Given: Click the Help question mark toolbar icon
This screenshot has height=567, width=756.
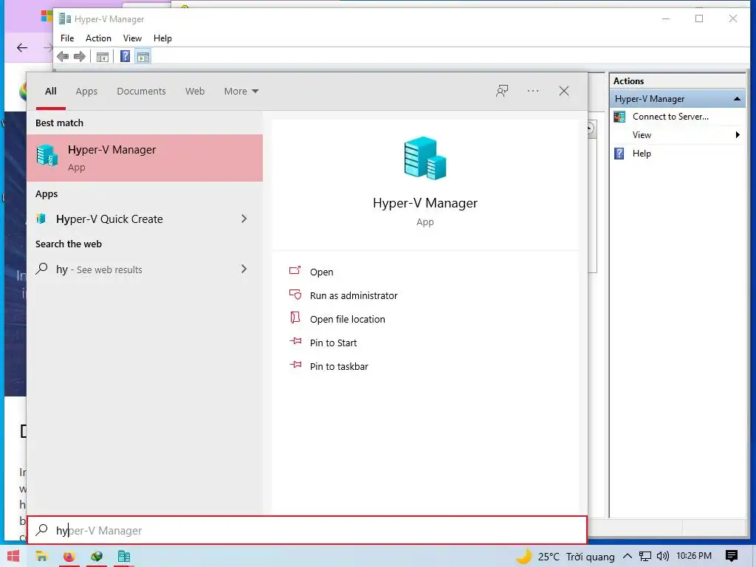Looking at the screenshot, I should (x=125, y=56).
